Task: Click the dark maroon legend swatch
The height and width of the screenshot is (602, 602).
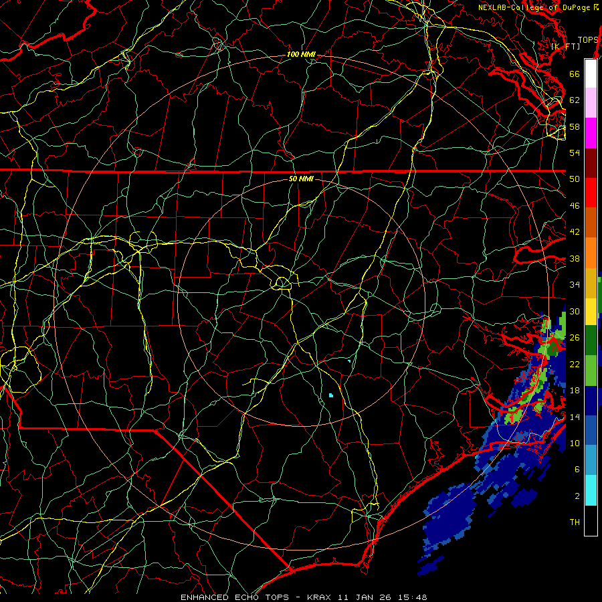Action: (x=591, y=163)
